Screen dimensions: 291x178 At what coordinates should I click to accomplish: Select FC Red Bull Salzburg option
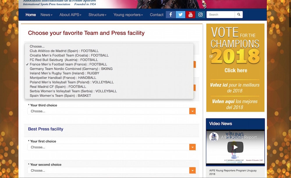coord(109,60)
